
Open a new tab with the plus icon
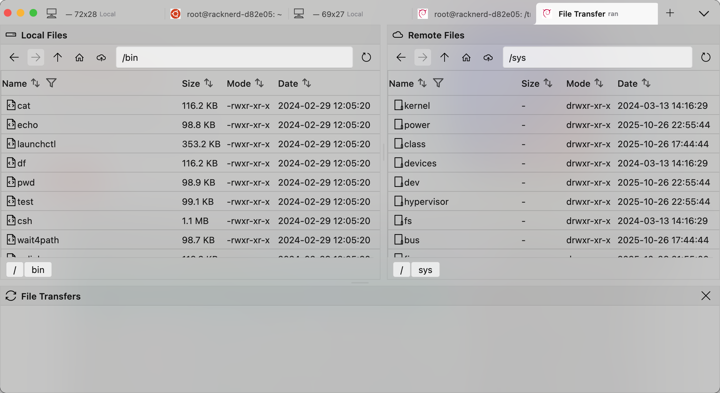[670, 13]
